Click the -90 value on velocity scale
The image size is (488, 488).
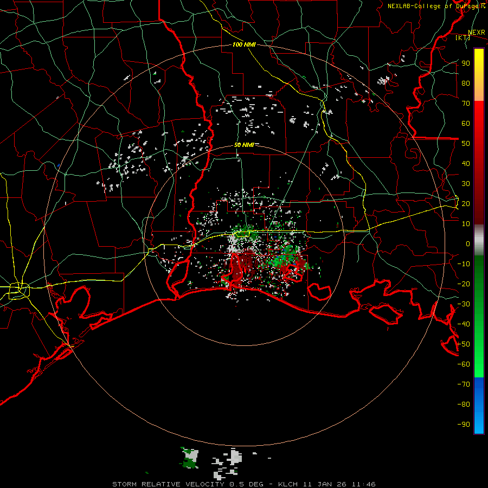pos(464,424)
